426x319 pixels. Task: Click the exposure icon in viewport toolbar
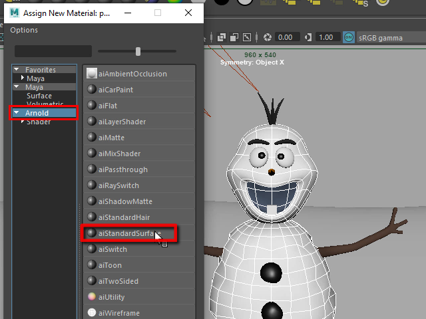pyautogui.click(x=268, y=37)
